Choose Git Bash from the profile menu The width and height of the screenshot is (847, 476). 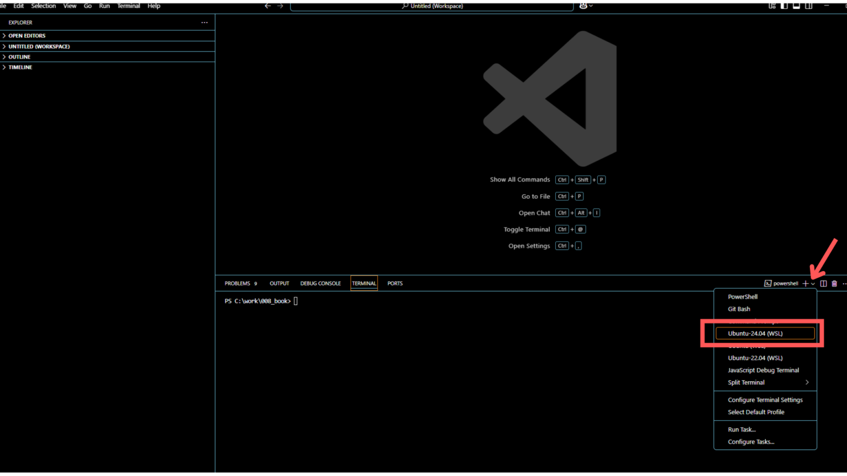[765, 309]
